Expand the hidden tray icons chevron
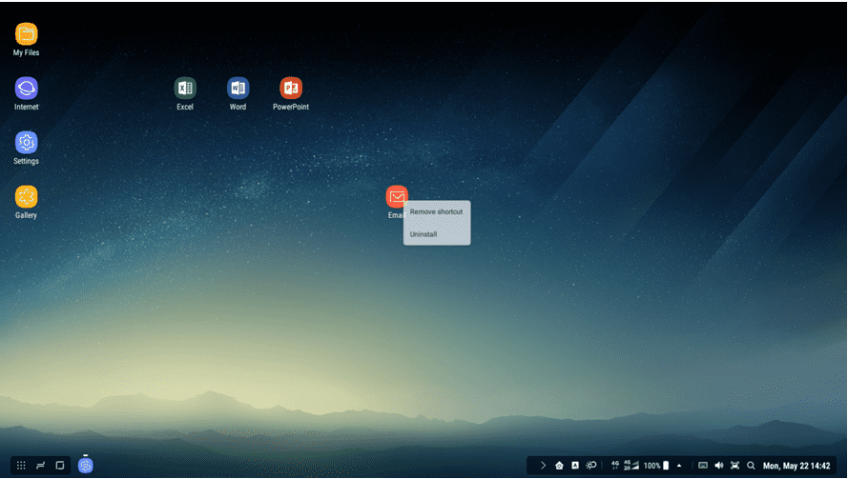The height and width of the screenshot is (479, 848). [x=543, y=466]
